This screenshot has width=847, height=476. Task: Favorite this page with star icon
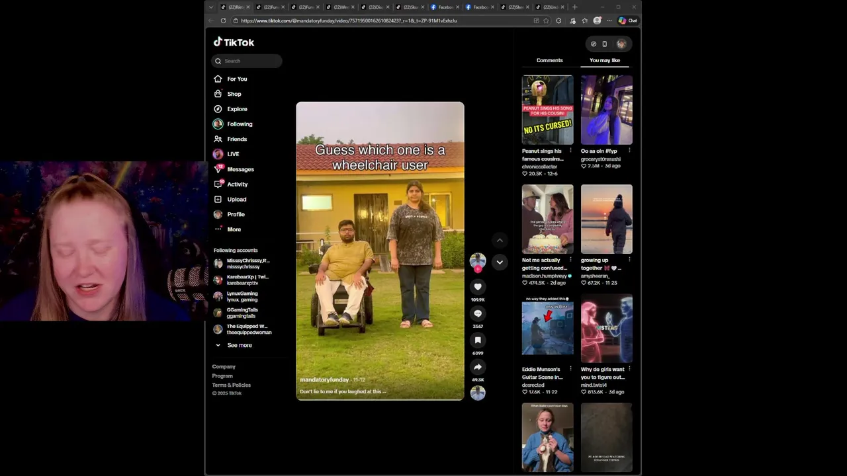(546, 20)
